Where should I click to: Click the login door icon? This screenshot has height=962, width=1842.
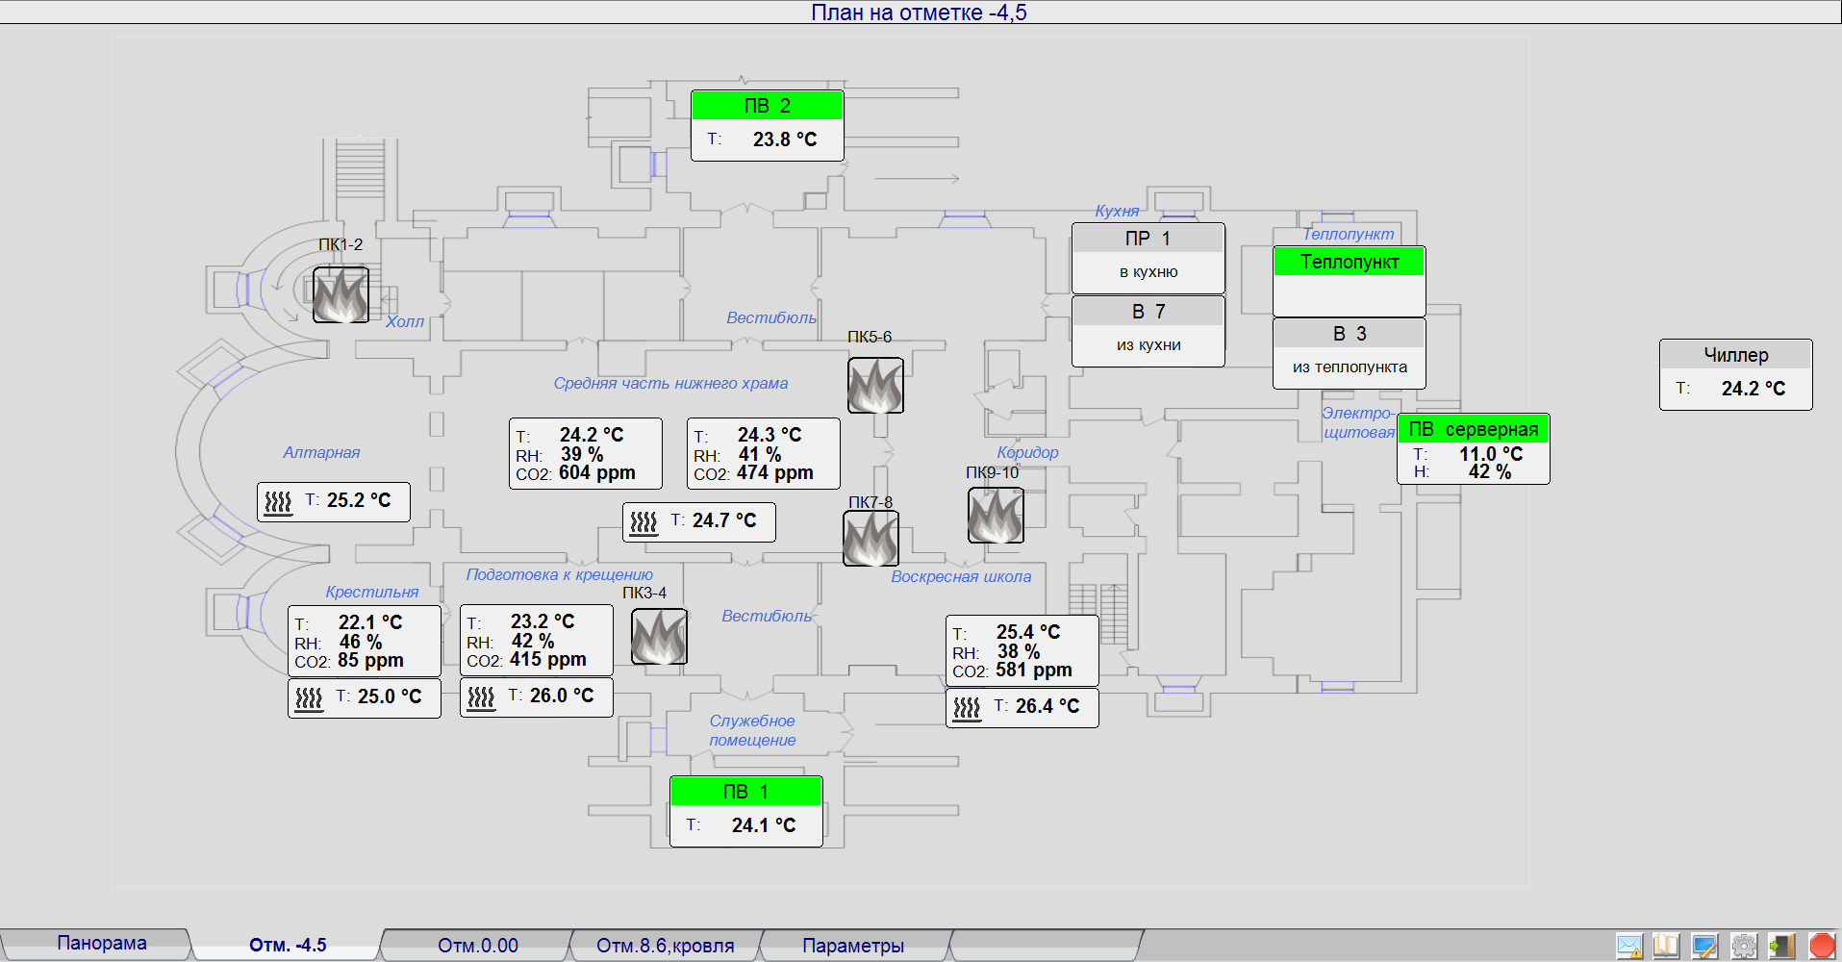click(x=1782, y=947)
